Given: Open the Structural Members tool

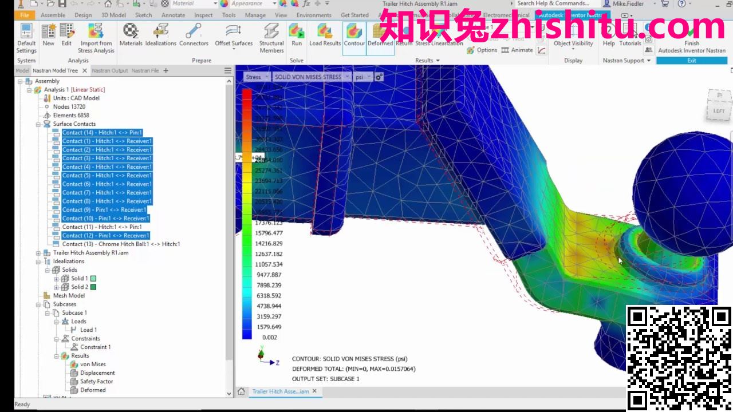Looking at the screenshot, I should [x=271, y=38].
